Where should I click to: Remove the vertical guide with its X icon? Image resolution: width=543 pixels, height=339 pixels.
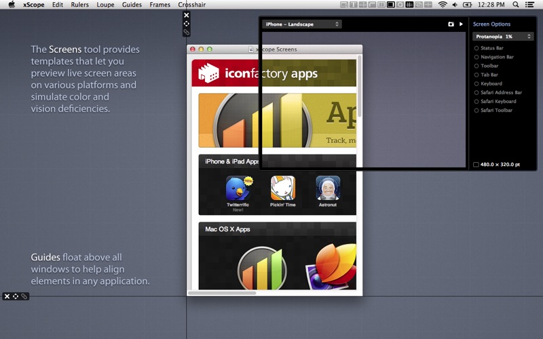[x=187, y=15]
